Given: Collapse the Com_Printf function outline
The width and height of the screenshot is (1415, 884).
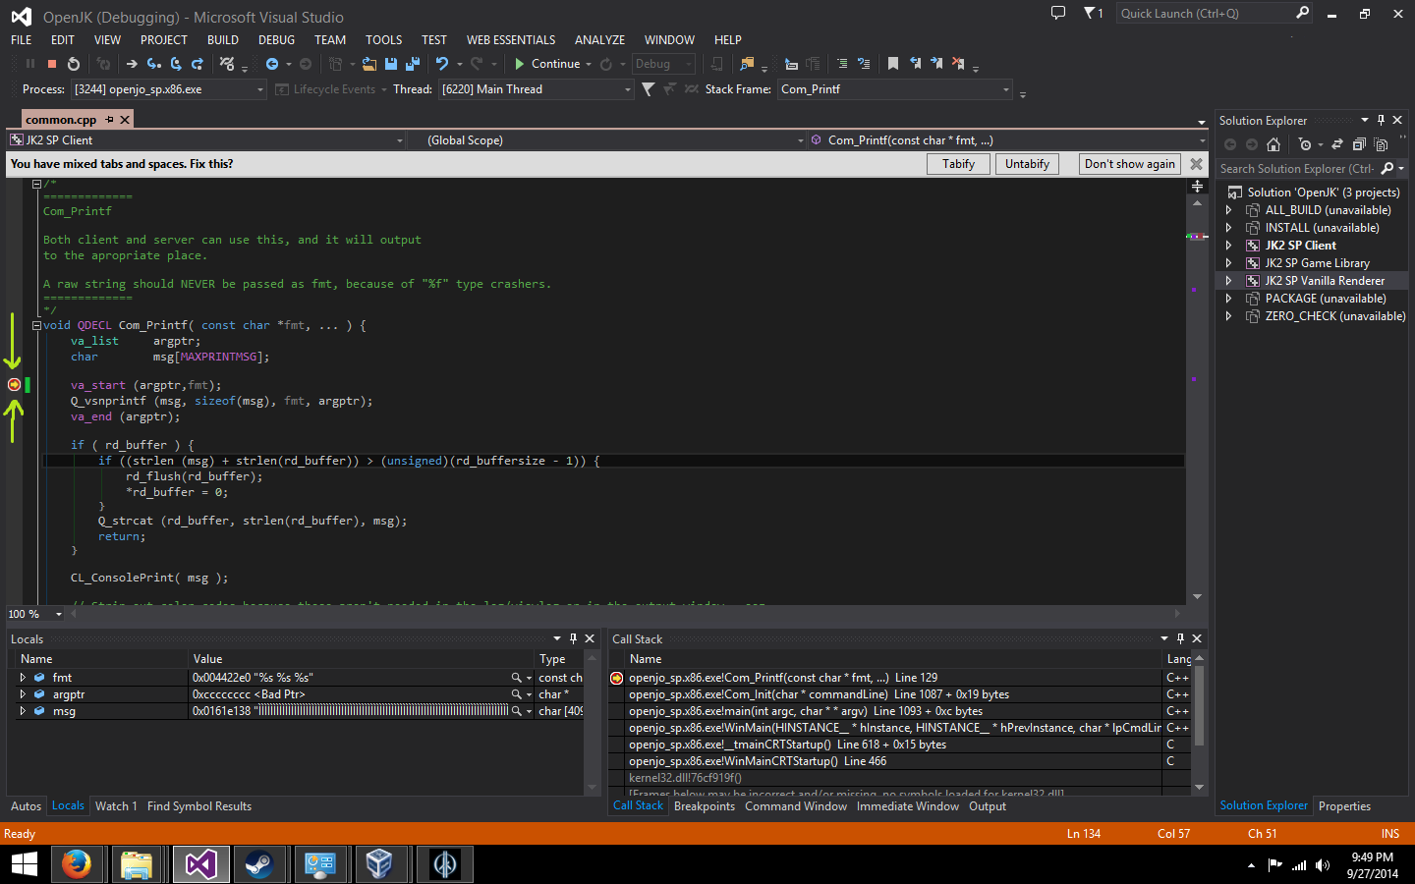Looking at the screenshot, I should (36, 325).
